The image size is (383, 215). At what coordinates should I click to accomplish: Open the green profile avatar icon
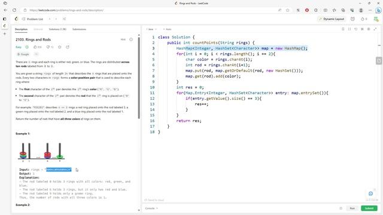pyautogui.click(x=376, y=19)
